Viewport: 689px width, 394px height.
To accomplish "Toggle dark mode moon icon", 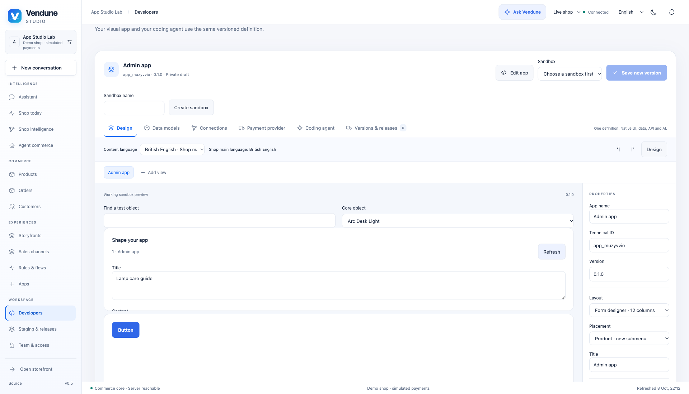I will [x=653, y=12].
